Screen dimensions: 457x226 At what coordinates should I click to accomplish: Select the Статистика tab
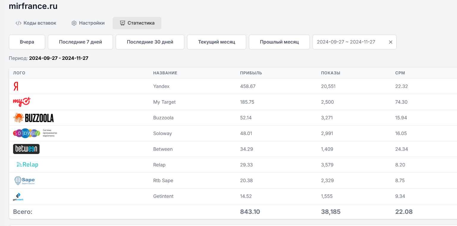coord(137,23)
